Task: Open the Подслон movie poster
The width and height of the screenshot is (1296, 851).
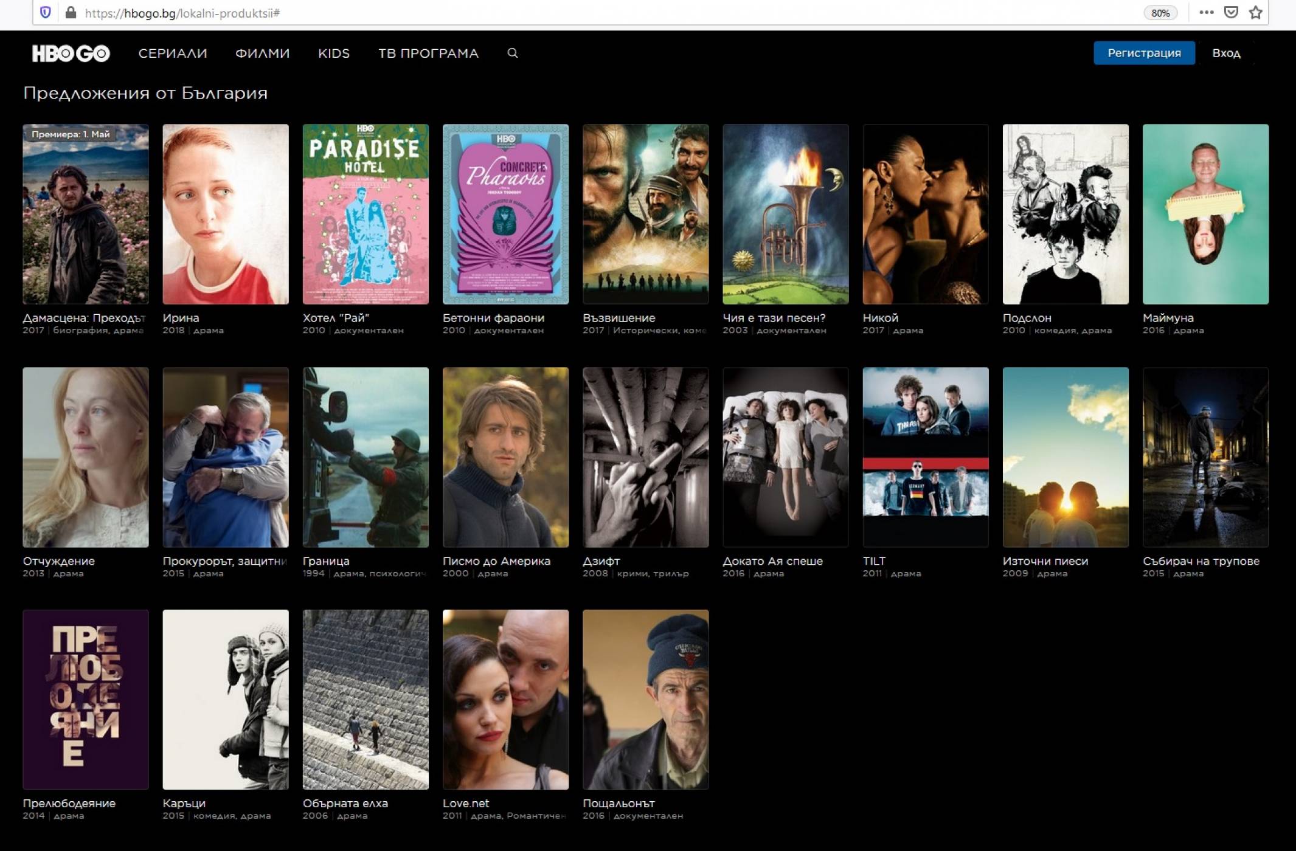Action: [x=1066, y=214]
